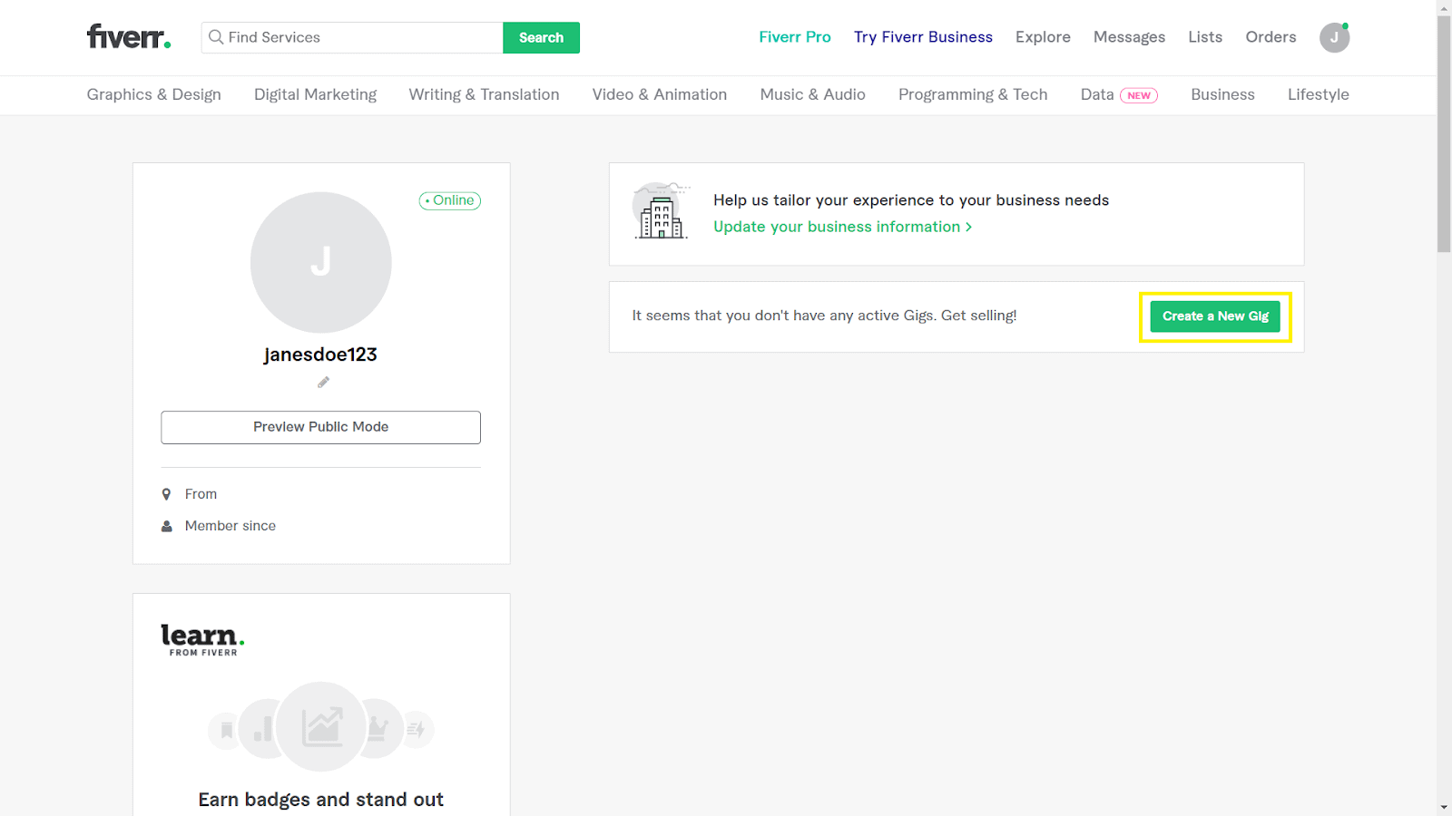Open Try Fiverr Business
The image size is (1452, 816).
(923, 37)
